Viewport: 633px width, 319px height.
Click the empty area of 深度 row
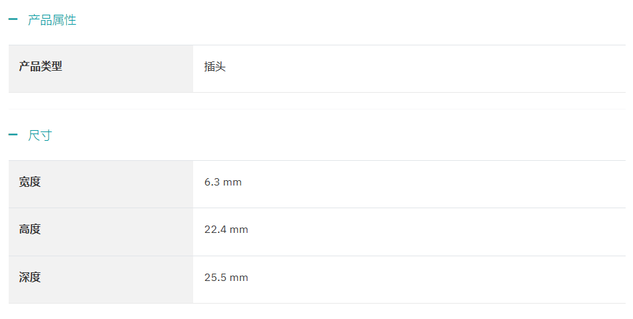tap(437, 280)
